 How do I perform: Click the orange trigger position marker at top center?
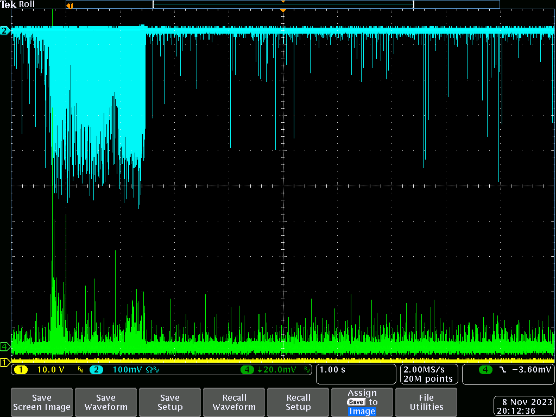tap(282, 11)
